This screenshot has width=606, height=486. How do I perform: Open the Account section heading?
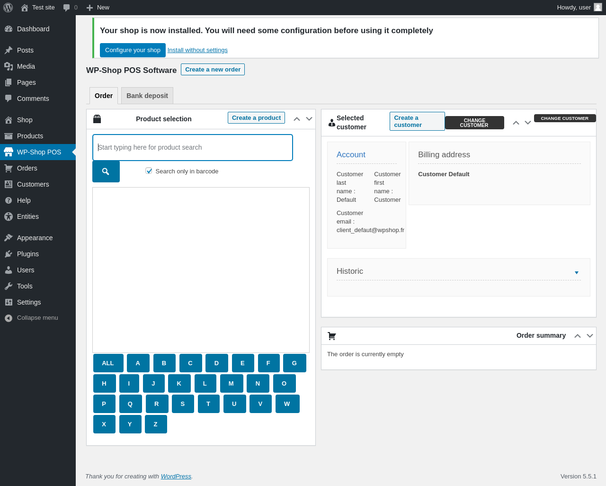351,155
